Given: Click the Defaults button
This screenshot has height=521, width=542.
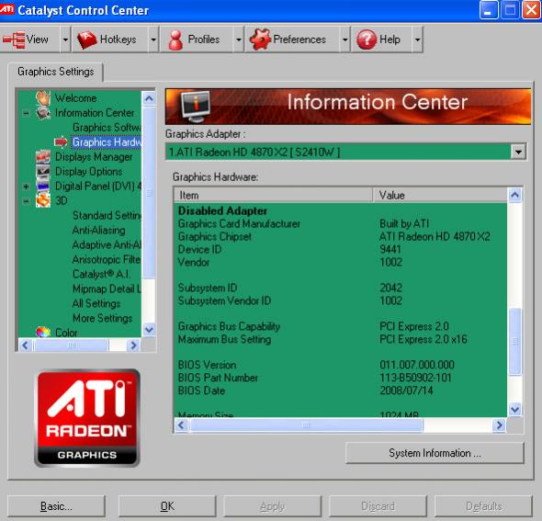Looking at the screenshot, I should point(483,506).
